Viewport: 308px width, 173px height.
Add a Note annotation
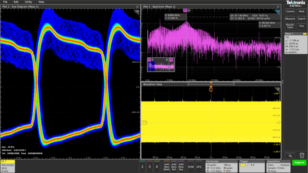[302, 11]
